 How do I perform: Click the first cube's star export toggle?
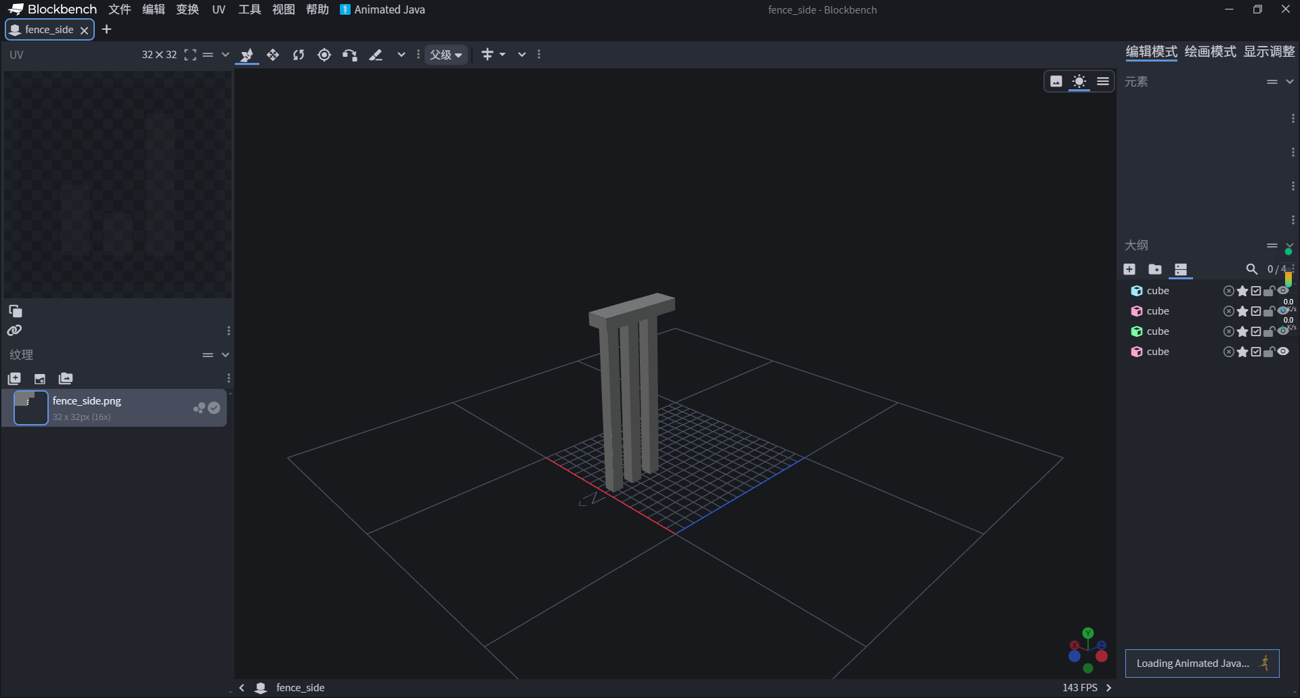tap(1242, 291)
